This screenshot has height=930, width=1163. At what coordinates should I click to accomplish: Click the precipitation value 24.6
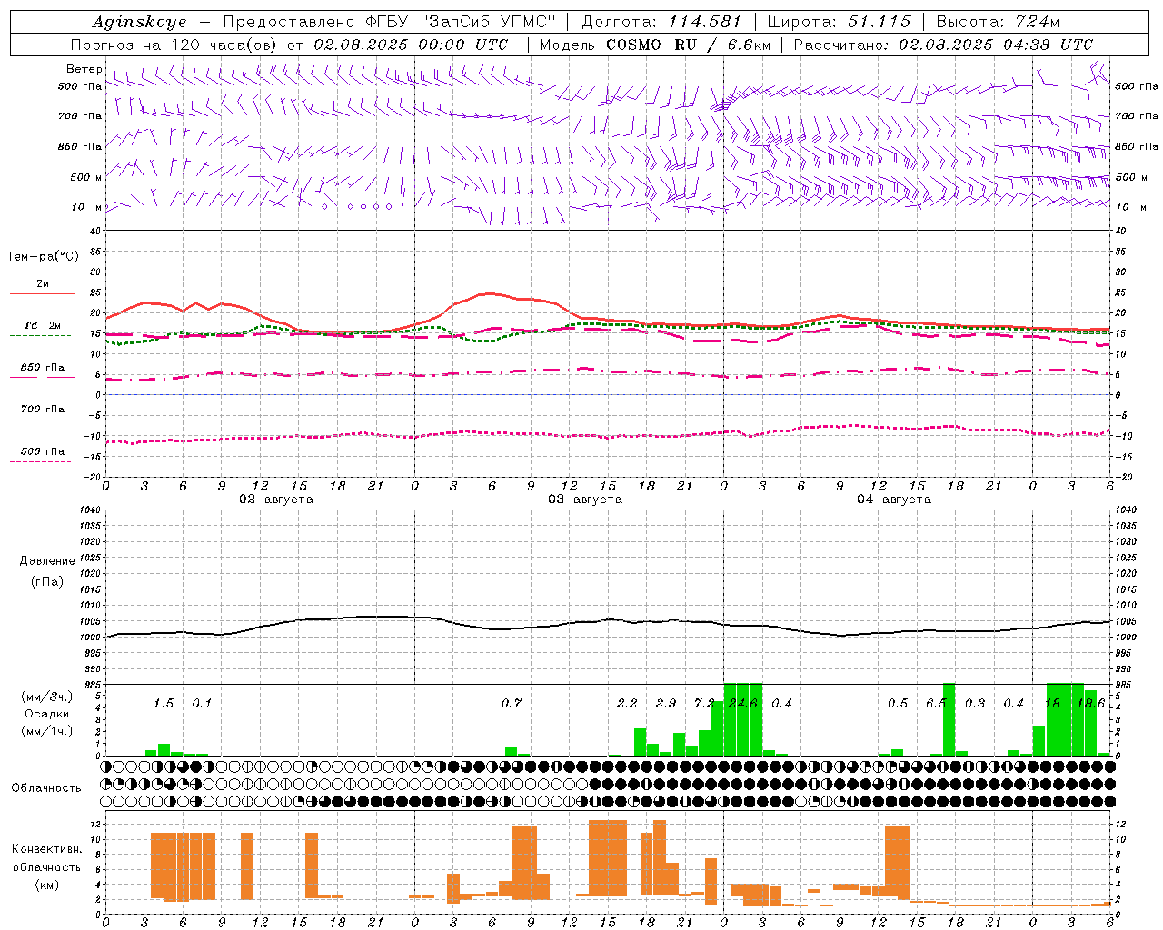tap(743, 704)
